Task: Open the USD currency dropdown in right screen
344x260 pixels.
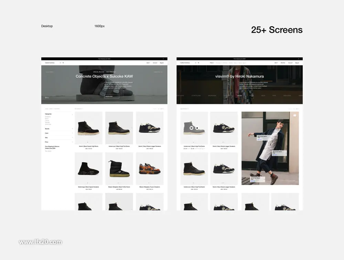Action: [276, 63]
